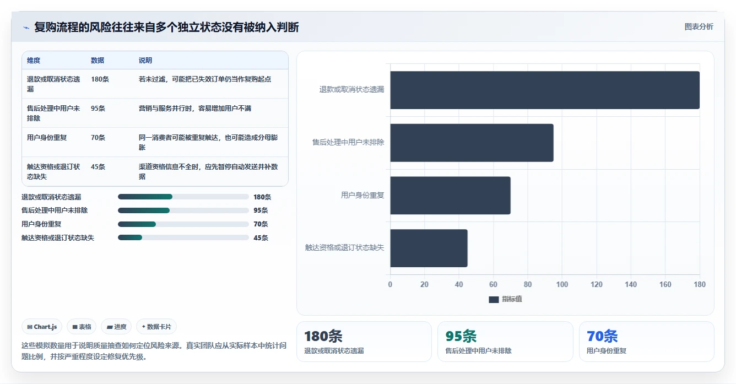Click the 指标值 legend color box

click(494, 300)
